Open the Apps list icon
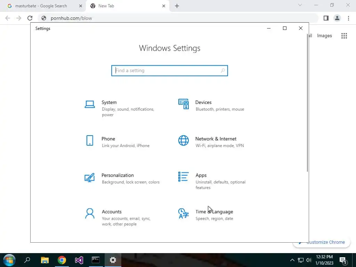356x267 pixels. pyautogui.click(x=184, y=177)
